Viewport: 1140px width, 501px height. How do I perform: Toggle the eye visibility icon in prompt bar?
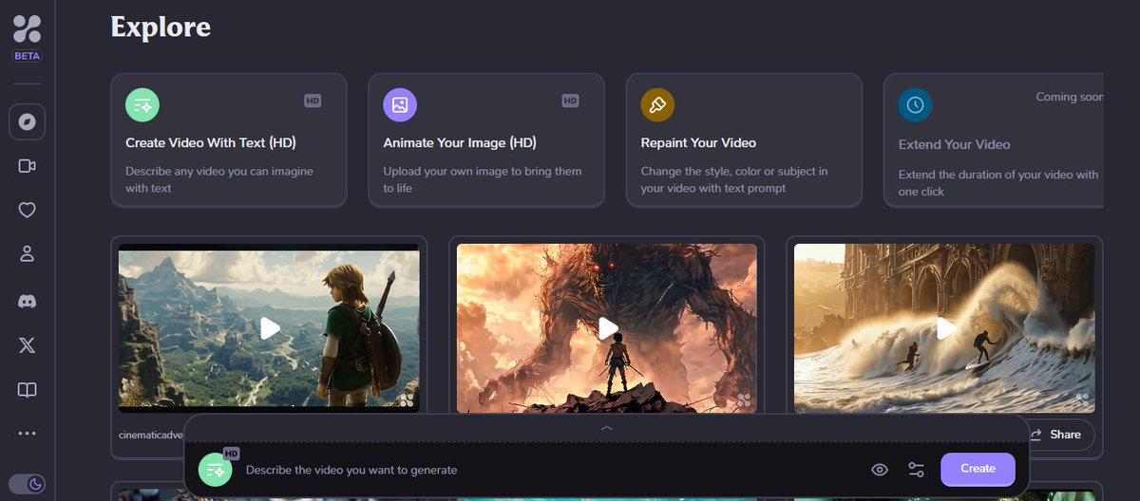click(880, 470)
